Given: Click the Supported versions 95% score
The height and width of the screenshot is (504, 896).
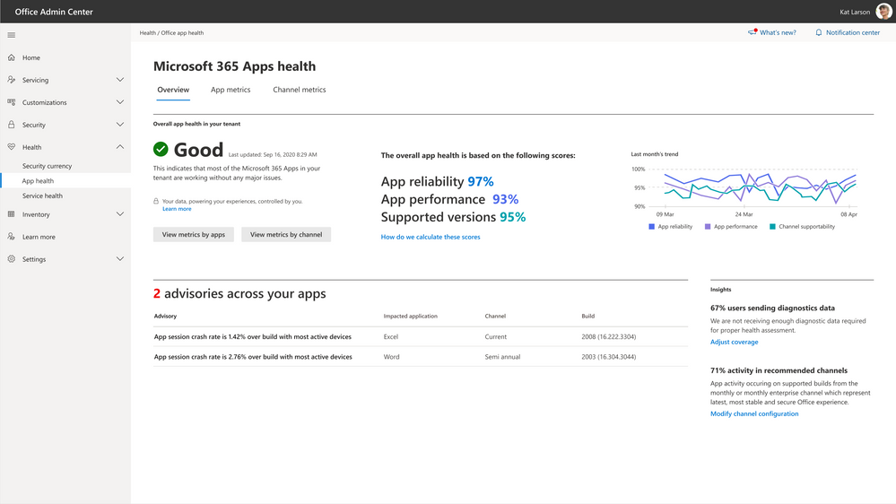Looking at the screenshot, I should click(453, 217).
